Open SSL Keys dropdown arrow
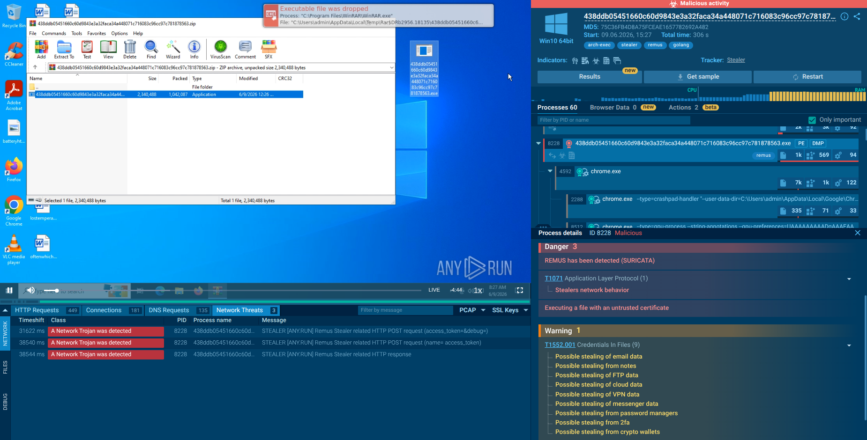This screenshot has height=440, width=867. tap(526, 310)
